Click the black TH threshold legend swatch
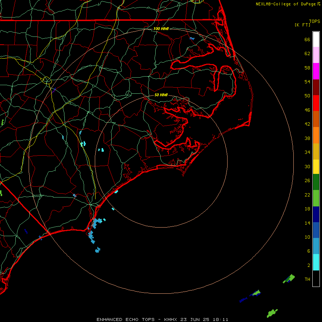The image size is (322, 322). [316, 278]
